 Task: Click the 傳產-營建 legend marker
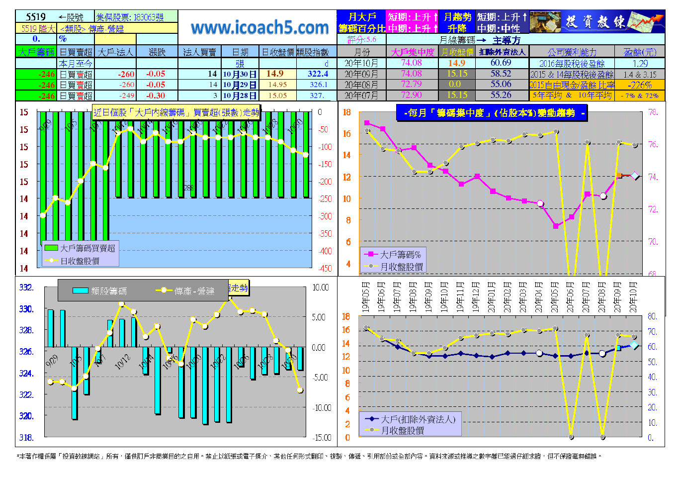[x=164, y=291]
